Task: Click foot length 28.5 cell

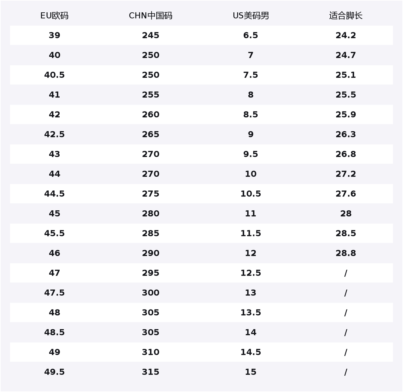Action: coord(346,233)
